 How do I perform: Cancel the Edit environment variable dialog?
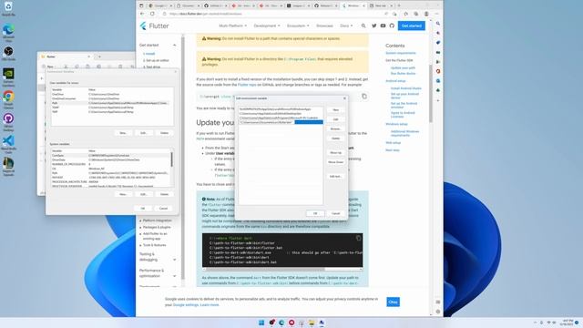[335, 213]
